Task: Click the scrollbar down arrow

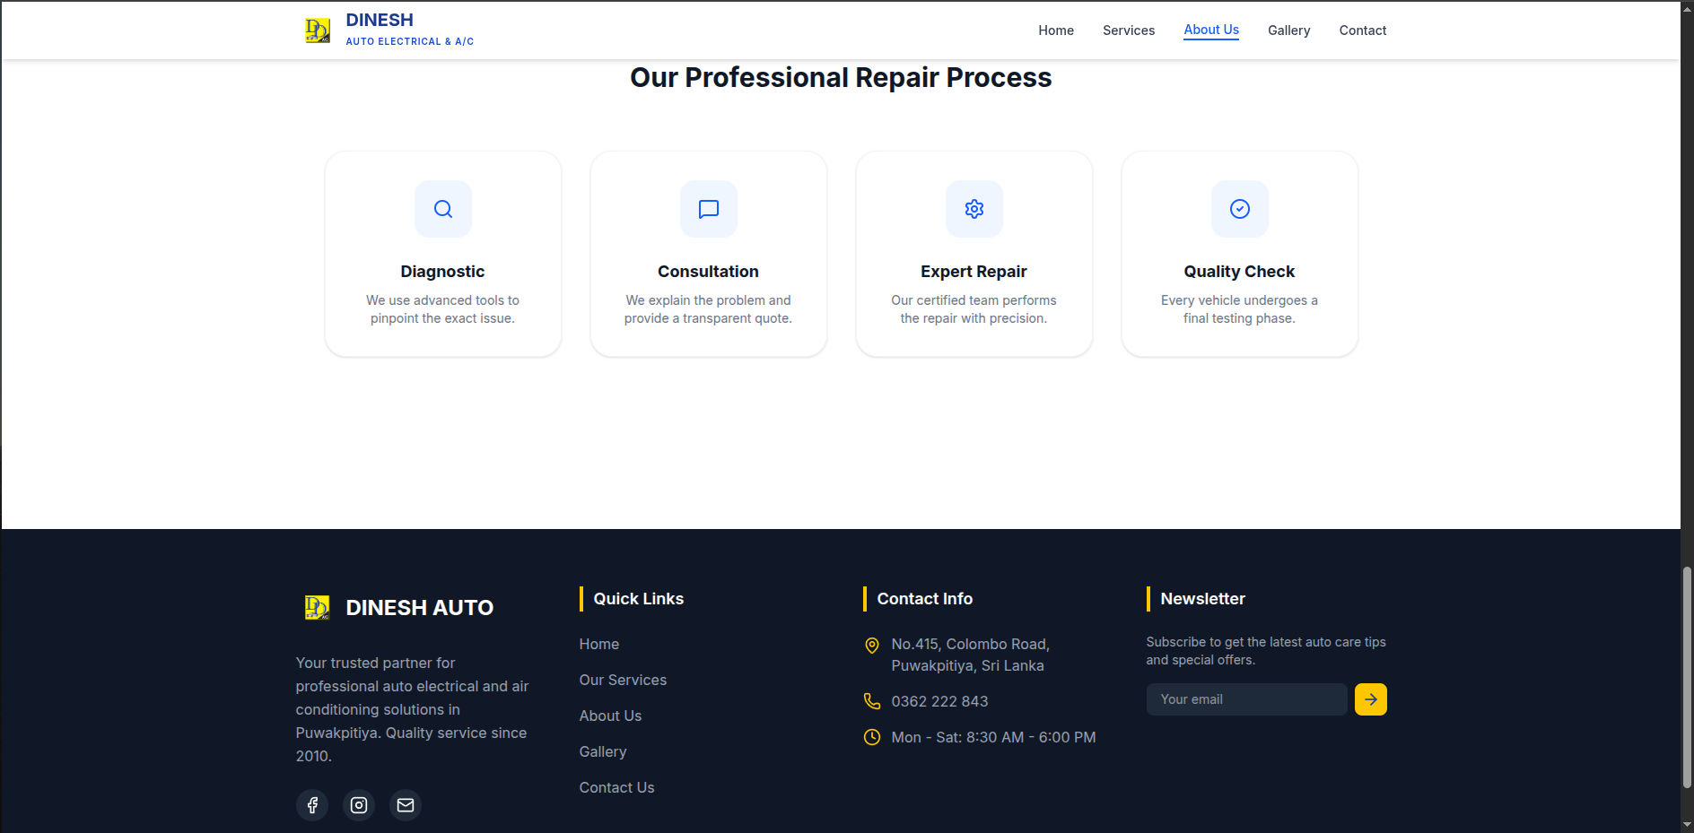Action: coord(1687,825)
